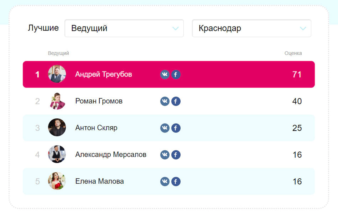View Роман Громов's profile picture
The width and height of the screenshot is (338, 214).
(57, 101)
